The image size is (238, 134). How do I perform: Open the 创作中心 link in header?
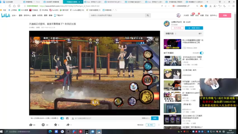213,15
